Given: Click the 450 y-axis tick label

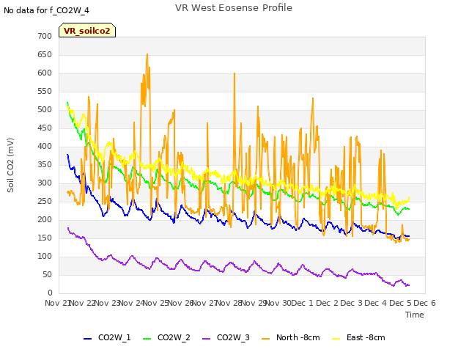Looking at the screenshot, I should pyautogui.click(x=45, y=128).
